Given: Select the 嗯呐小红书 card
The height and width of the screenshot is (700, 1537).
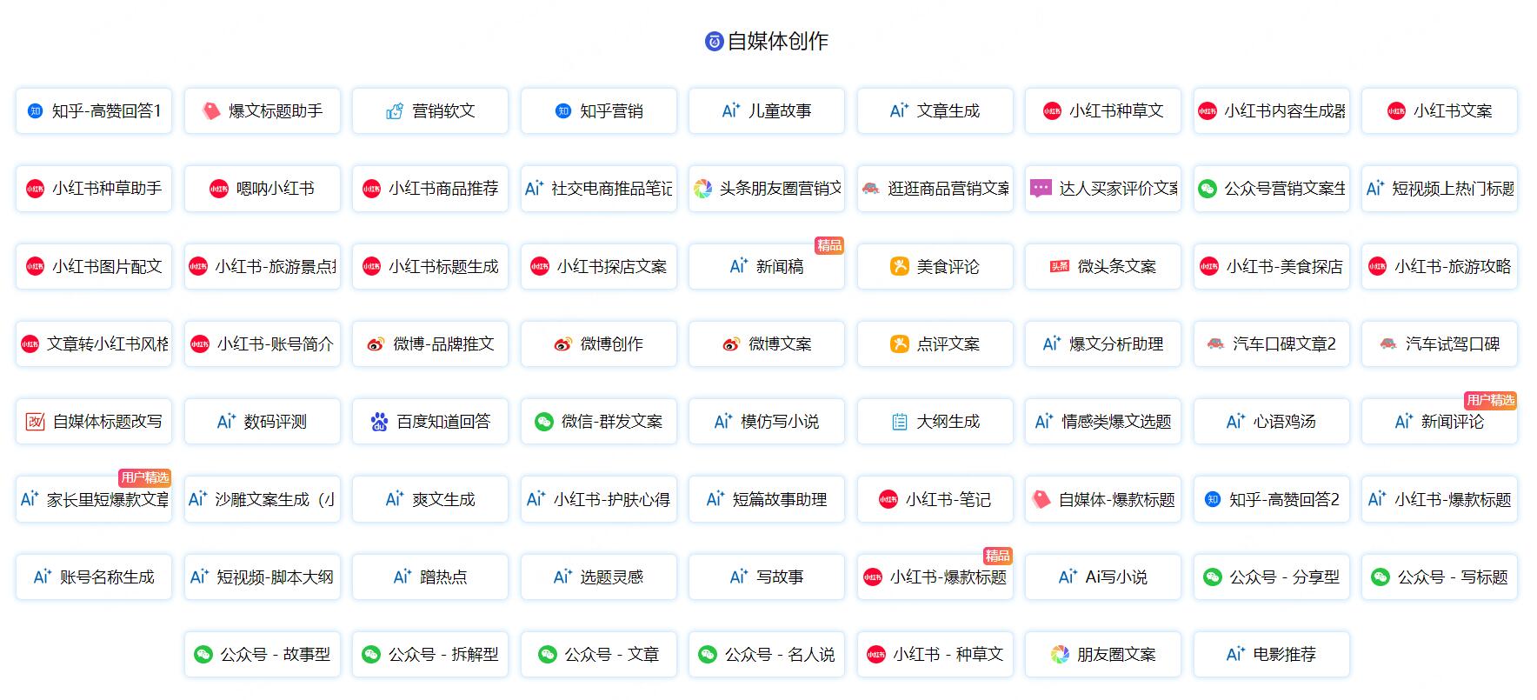Looking at the screenshot, I should [x=262, y=189].
